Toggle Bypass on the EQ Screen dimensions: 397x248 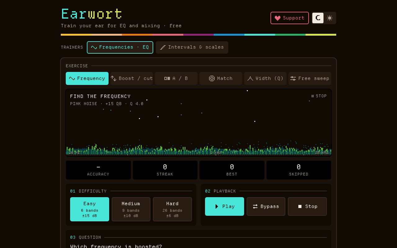click(266, 206)
